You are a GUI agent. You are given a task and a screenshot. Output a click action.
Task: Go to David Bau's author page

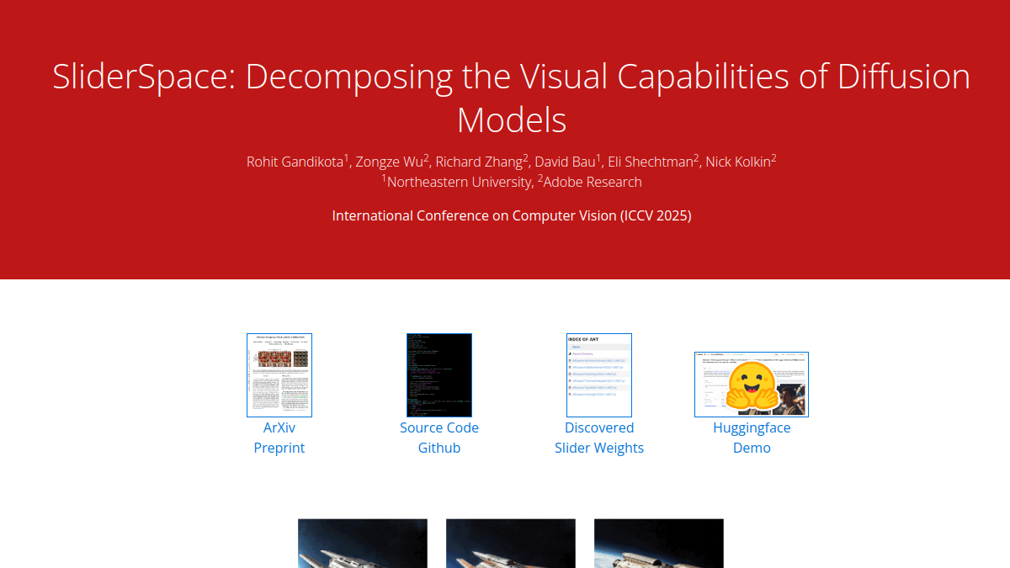tap(566, 162)
